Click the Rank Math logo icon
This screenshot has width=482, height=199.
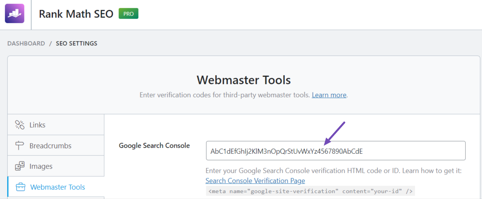[x=15, y=14]
